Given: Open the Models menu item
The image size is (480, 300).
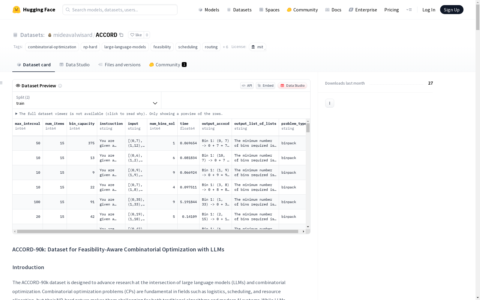Looking at the screenshot, I should tap(209, 10).
